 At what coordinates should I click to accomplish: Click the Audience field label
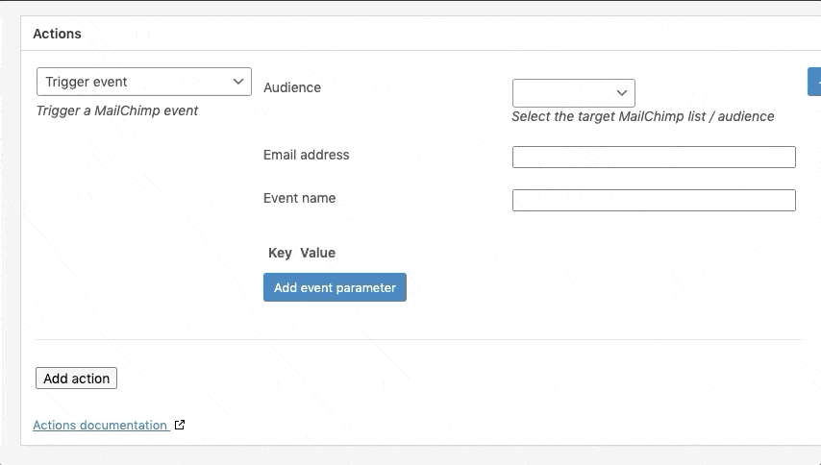[292, 87]
